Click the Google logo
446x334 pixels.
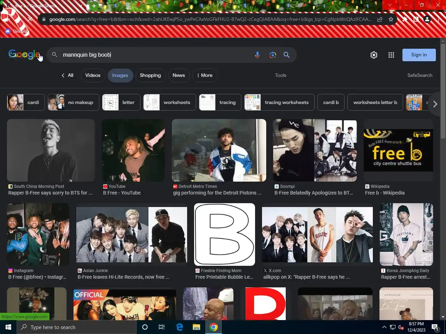coord(24,54)
